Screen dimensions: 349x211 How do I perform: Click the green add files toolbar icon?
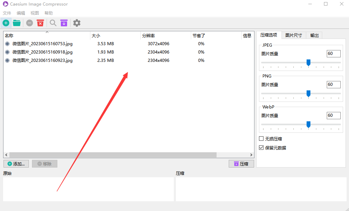(x=6, y=23)
